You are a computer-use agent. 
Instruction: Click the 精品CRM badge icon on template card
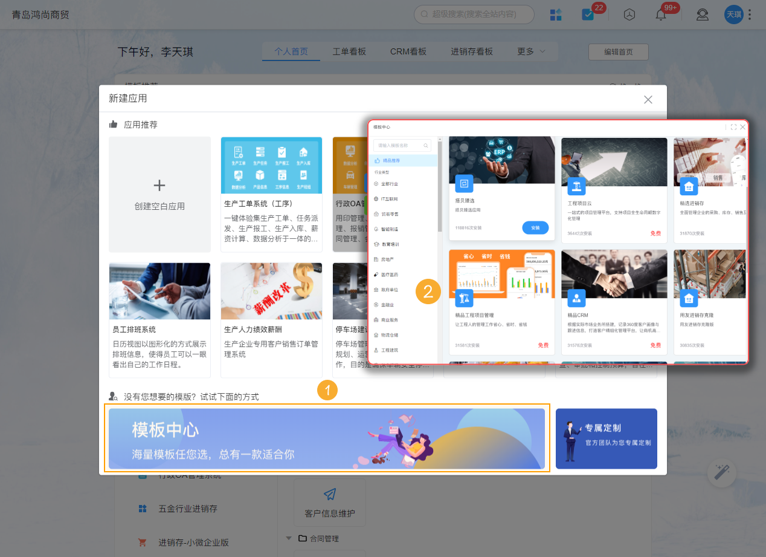tap(576, 298)
